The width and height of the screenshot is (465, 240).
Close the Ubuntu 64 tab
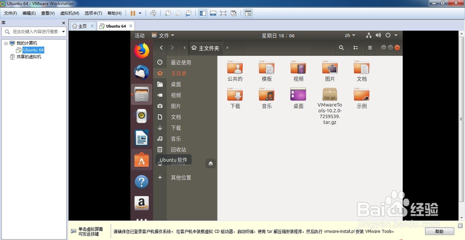[131, 26]
